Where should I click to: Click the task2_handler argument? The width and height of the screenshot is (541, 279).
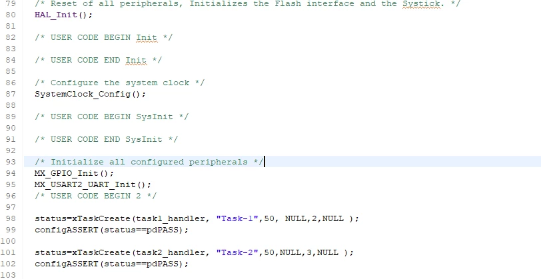(x=170, y=252)
